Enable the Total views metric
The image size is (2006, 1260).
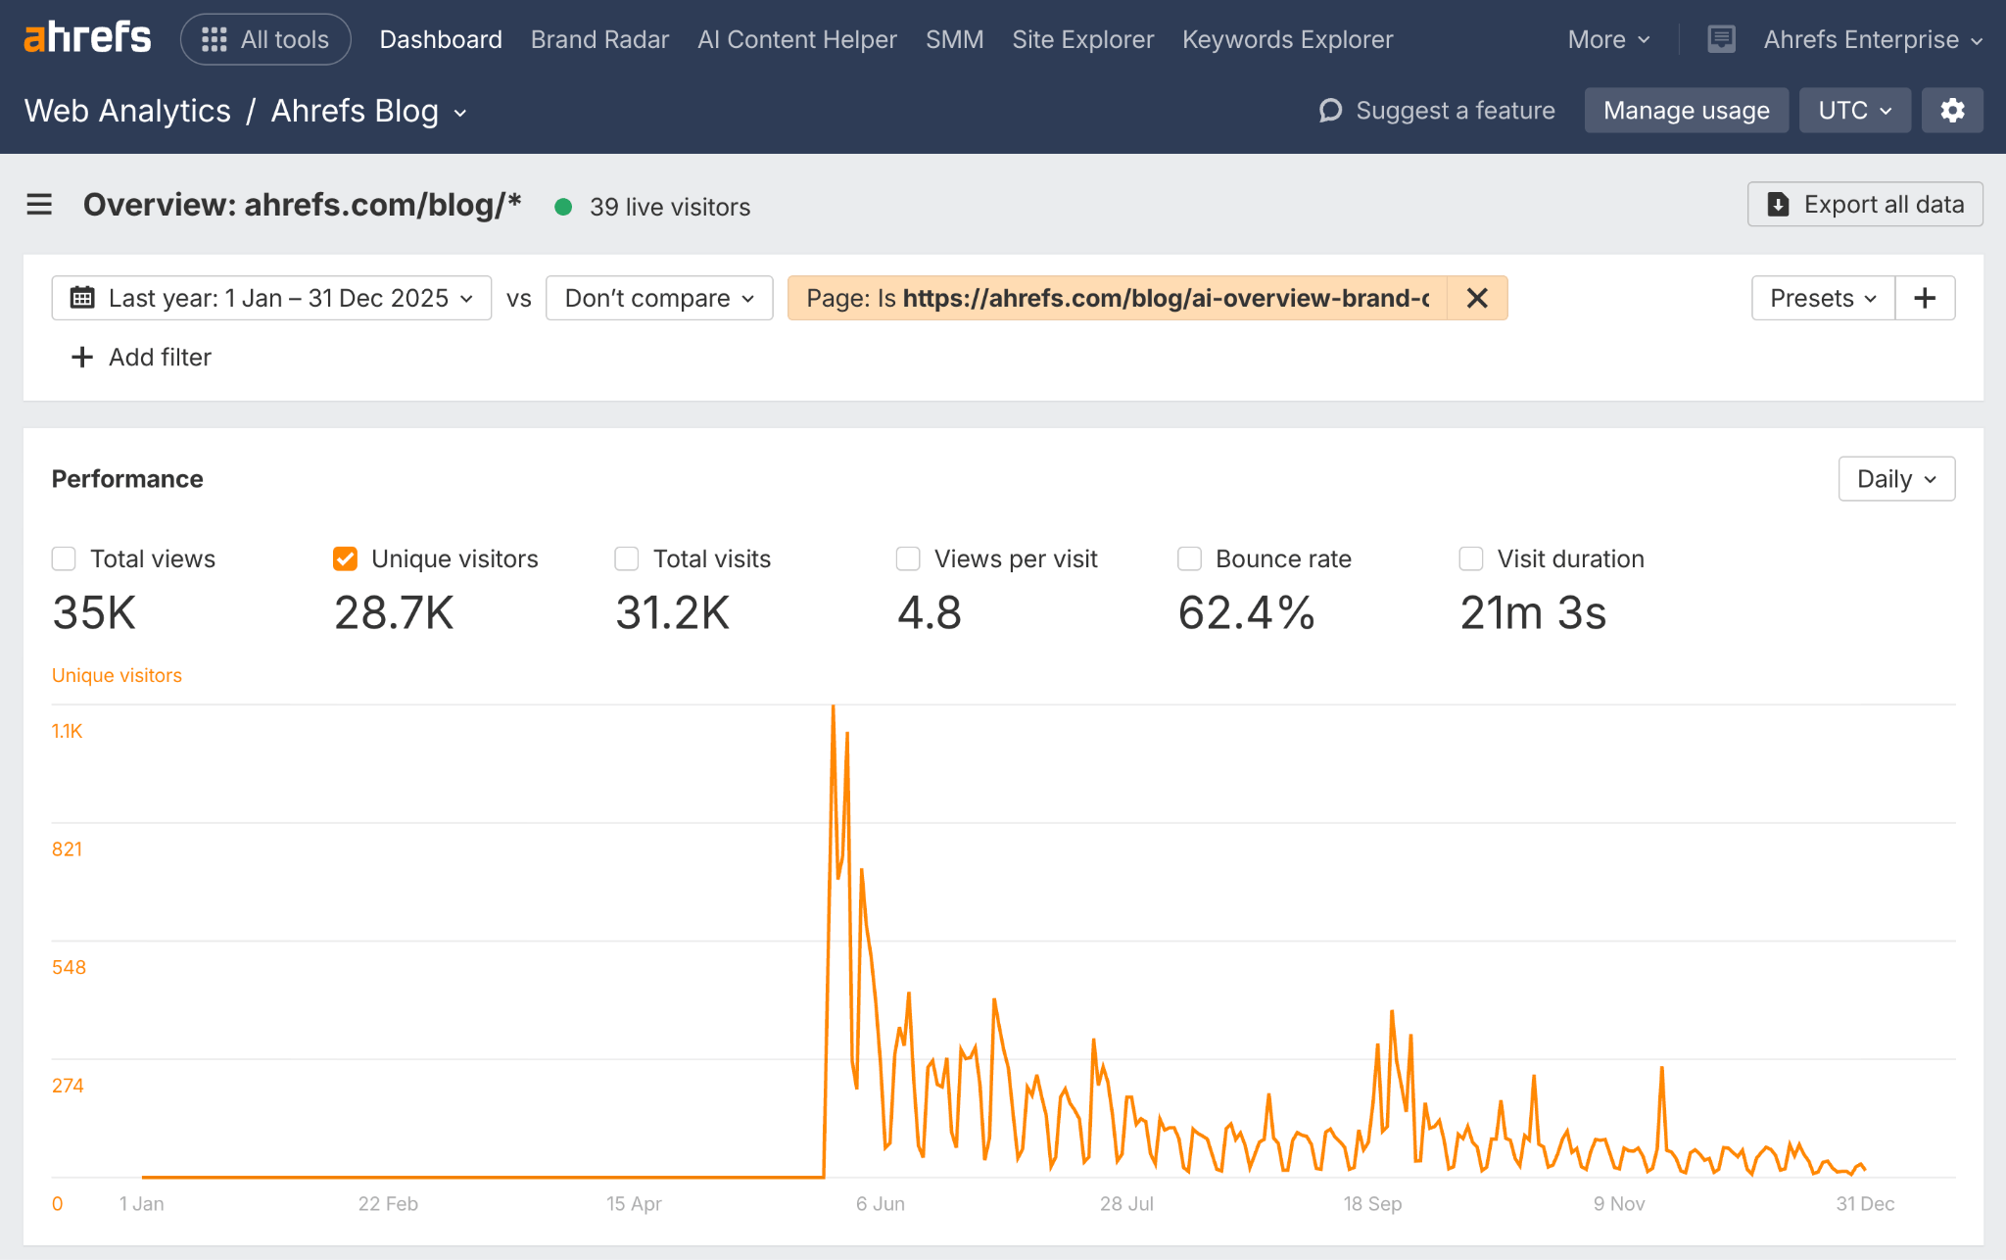coord(64,558)
